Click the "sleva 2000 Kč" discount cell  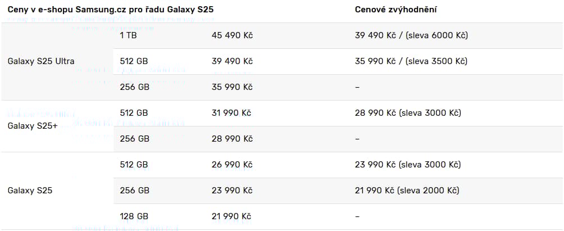(x=408, y=191)
